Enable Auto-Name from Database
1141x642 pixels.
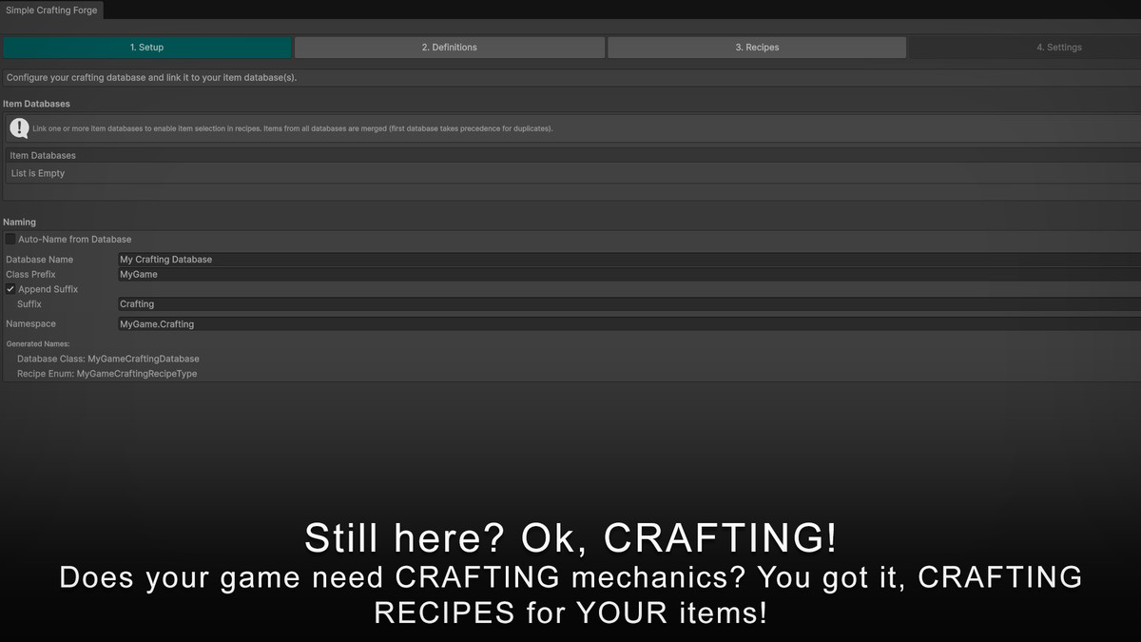pyautogui.click(x=10, y=239)
